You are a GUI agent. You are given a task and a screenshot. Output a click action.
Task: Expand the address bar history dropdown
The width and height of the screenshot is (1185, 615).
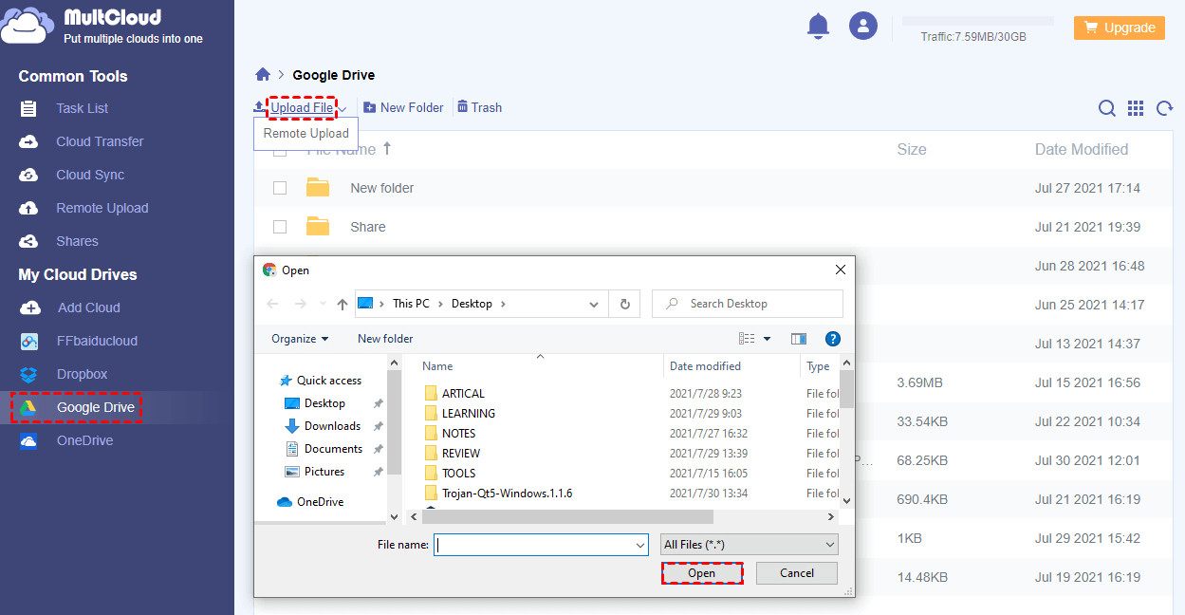[595, 305]
